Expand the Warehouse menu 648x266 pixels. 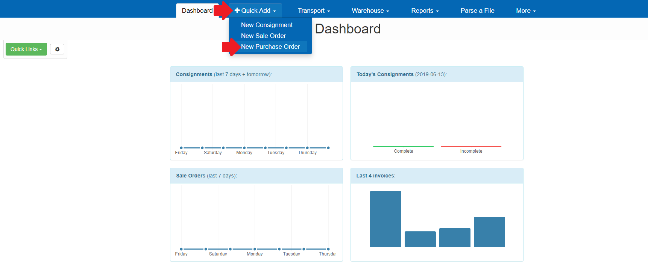tap(370, 11)
